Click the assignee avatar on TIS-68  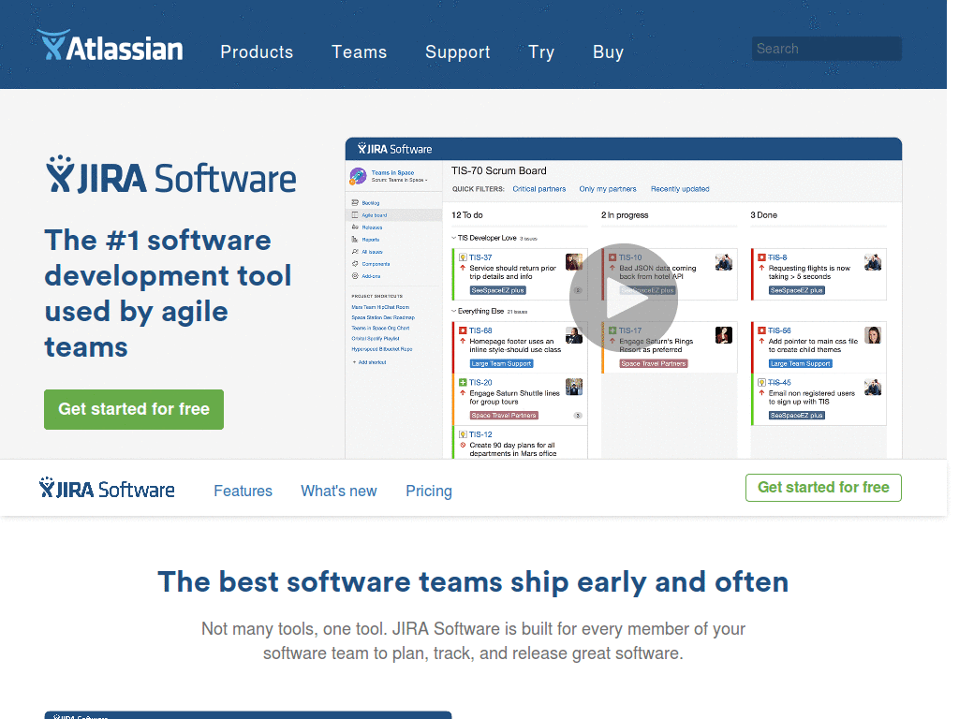pos(574,335)
